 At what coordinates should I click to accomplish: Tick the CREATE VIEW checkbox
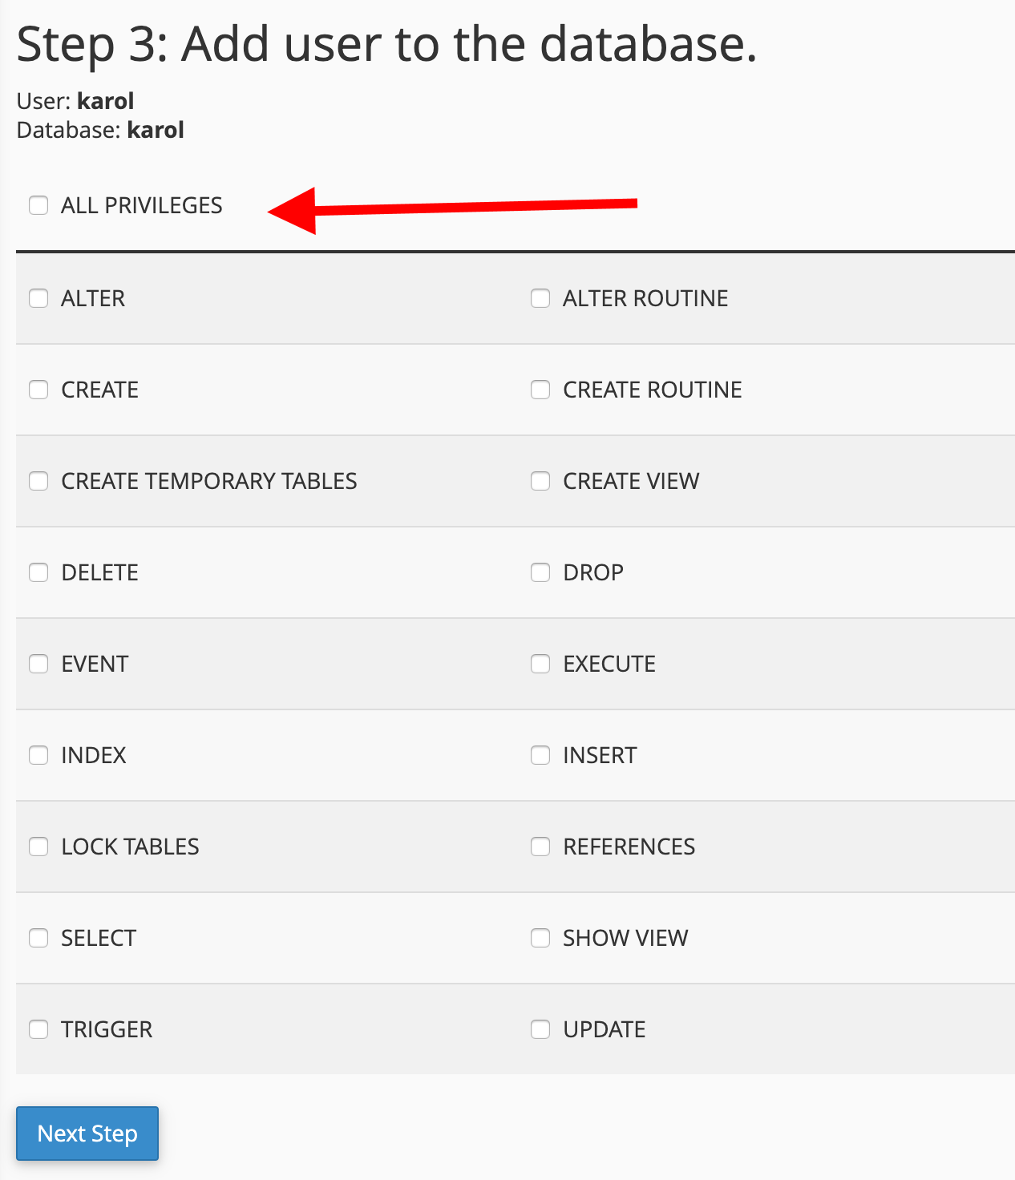pyautogui.click(x=540, y=481)
